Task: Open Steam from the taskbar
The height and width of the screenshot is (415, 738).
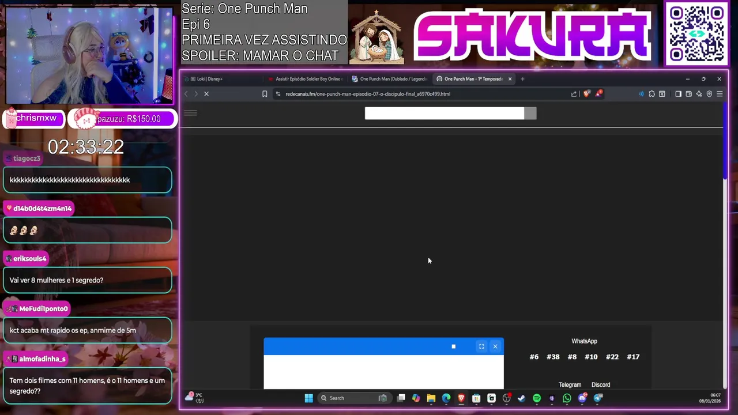Action: click(522, 398)
